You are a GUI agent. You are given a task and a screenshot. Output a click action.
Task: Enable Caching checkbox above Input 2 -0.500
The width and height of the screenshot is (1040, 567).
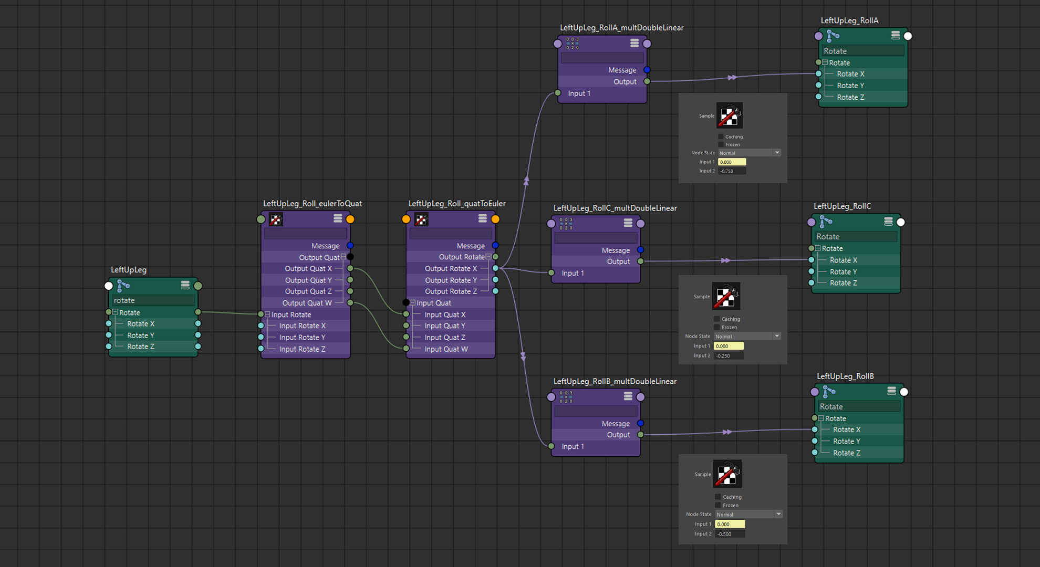[x=718, y=497]
